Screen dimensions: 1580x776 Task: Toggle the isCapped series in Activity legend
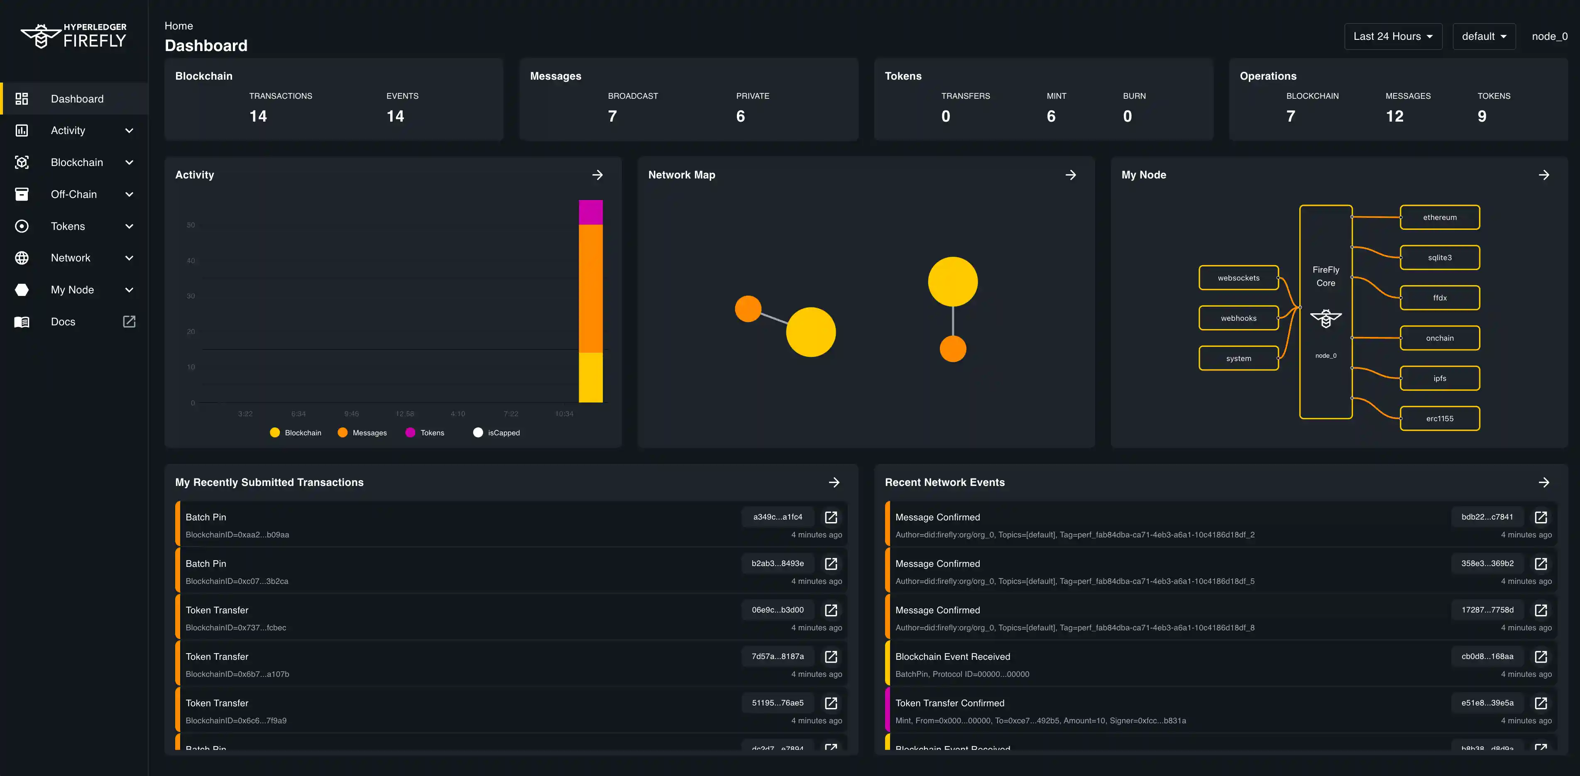click(x=497, y=432)
